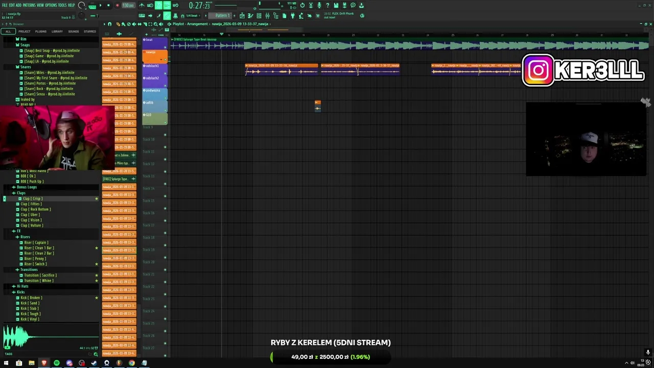Viewport: 654px width, 368px height.
Task: Click the Play button in transport
Action: [x=101, y=5]
